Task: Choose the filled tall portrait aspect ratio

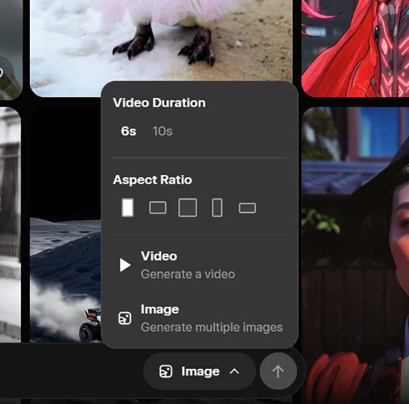Action: (127, 207)
